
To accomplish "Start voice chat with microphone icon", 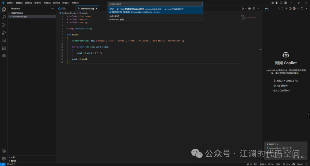I will click(298, 157).
